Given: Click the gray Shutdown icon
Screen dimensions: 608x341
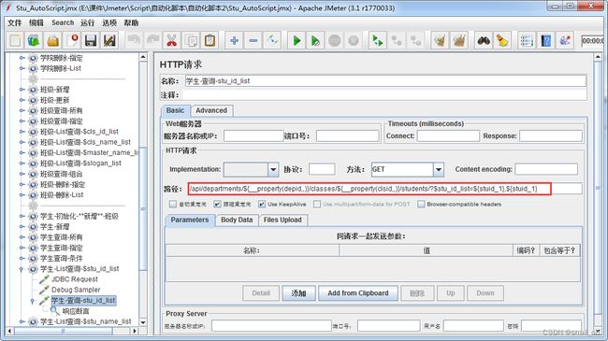Looking at the screenshot, I should coord(354,40).
